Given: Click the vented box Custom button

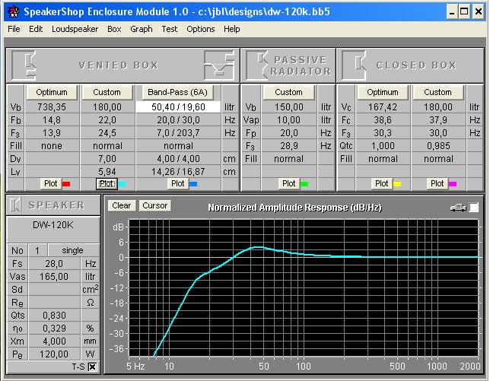Looking at the screenshot, I should [x=107, y=92].
